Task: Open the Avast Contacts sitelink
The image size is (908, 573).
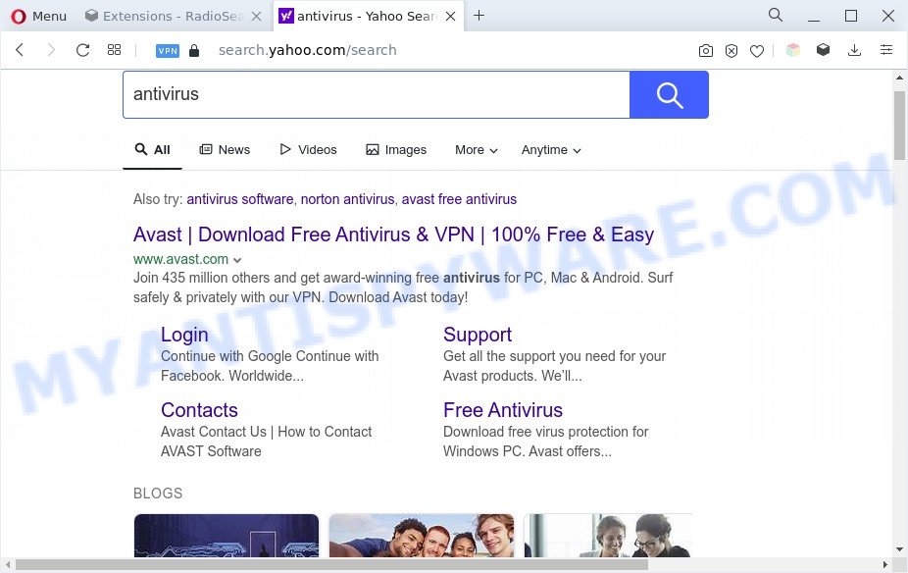Action: point(199,410)
